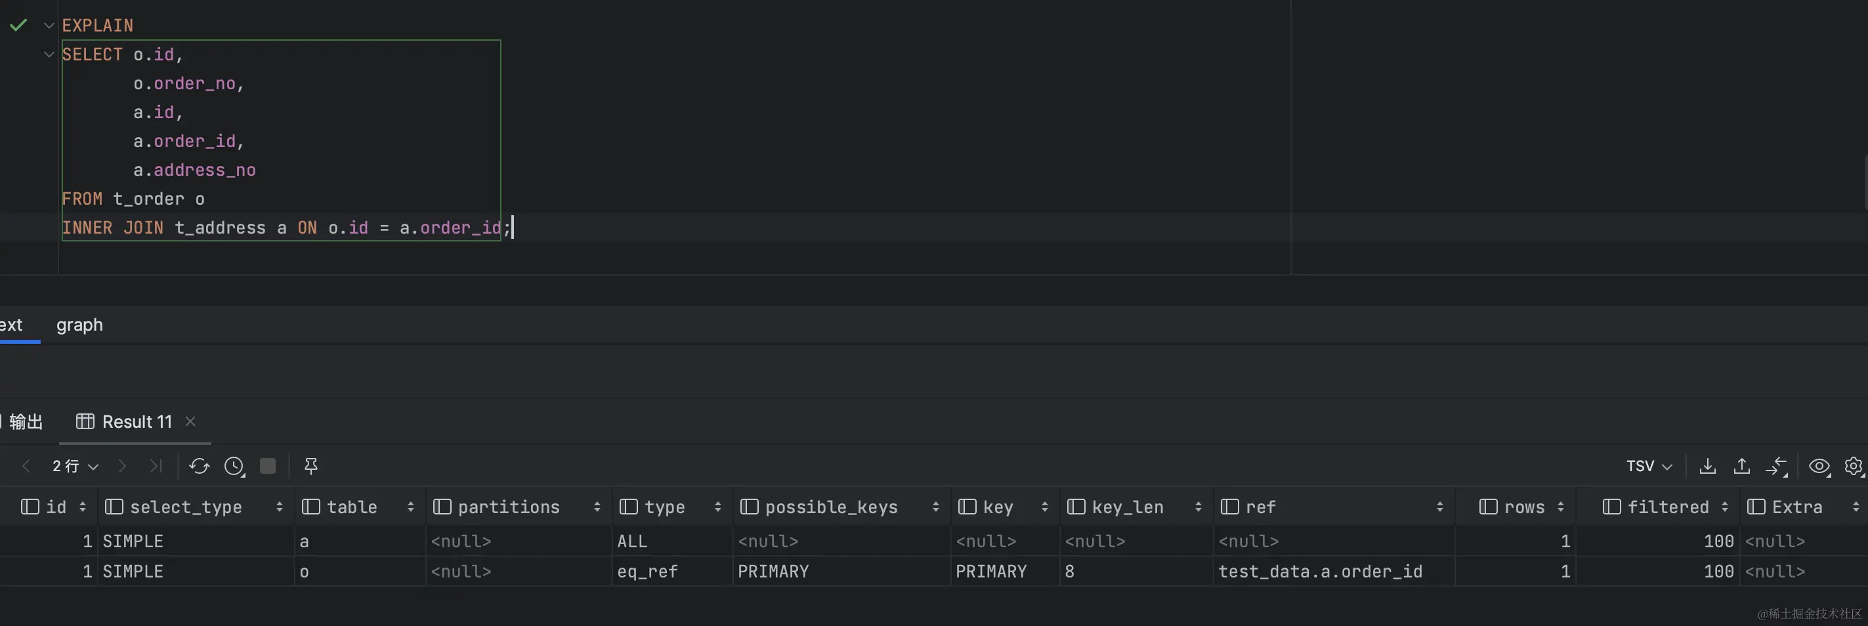Sort by the partitions column arrows

coord(597,507)
